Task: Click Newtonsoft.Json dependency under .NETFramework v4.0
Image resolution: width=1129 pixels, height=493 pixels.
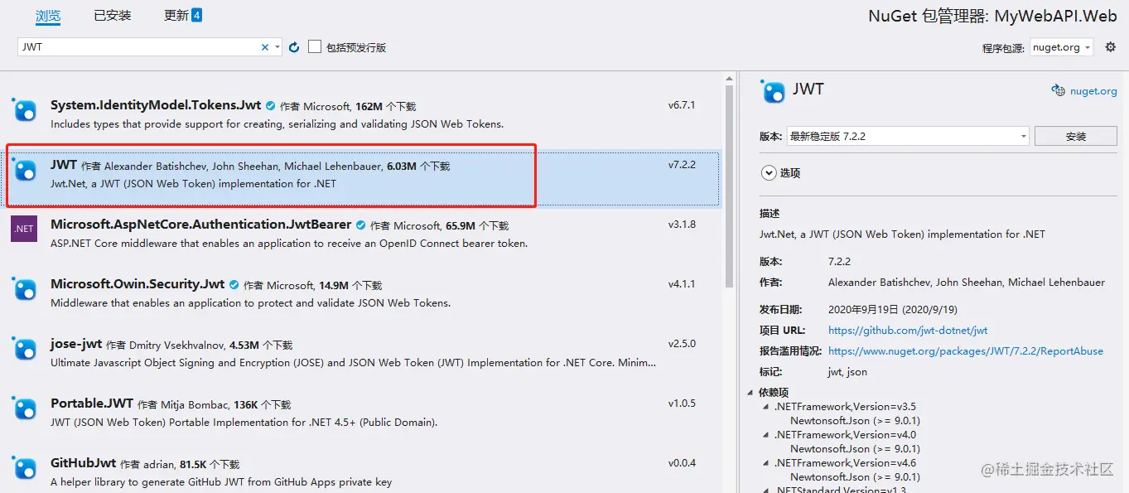Action: point(855,449)
